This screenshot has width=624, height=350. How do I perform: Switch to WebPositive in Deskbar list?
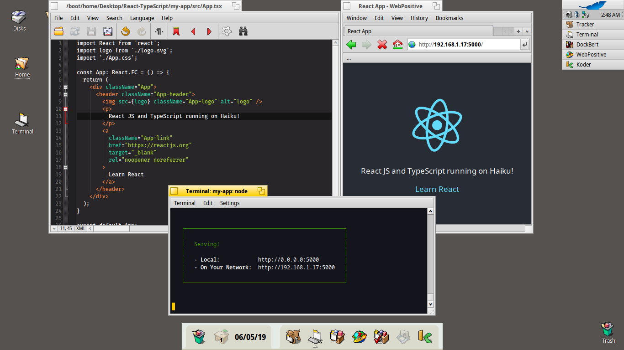click(x=593, y=55)
